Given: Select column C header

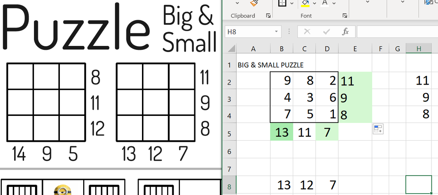Looking at the screenshot, I should click(x=304, y=48).
